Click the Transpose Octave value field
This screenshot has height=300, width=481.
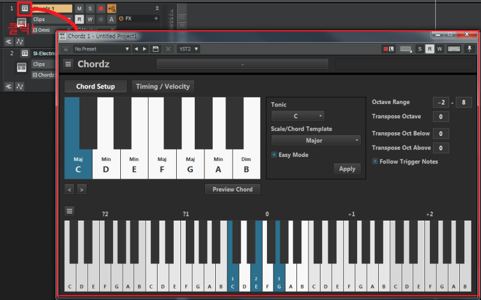pos(441,117)
